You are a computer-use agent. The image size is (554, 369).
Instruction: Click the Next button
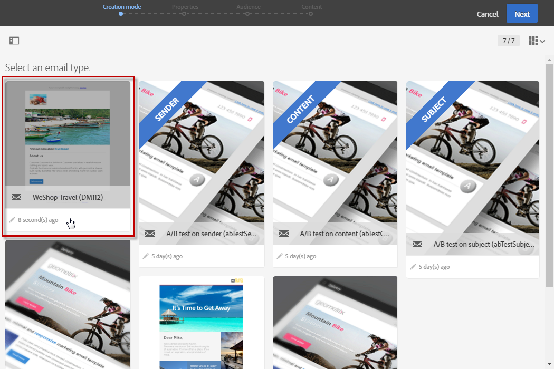[522, 13]
